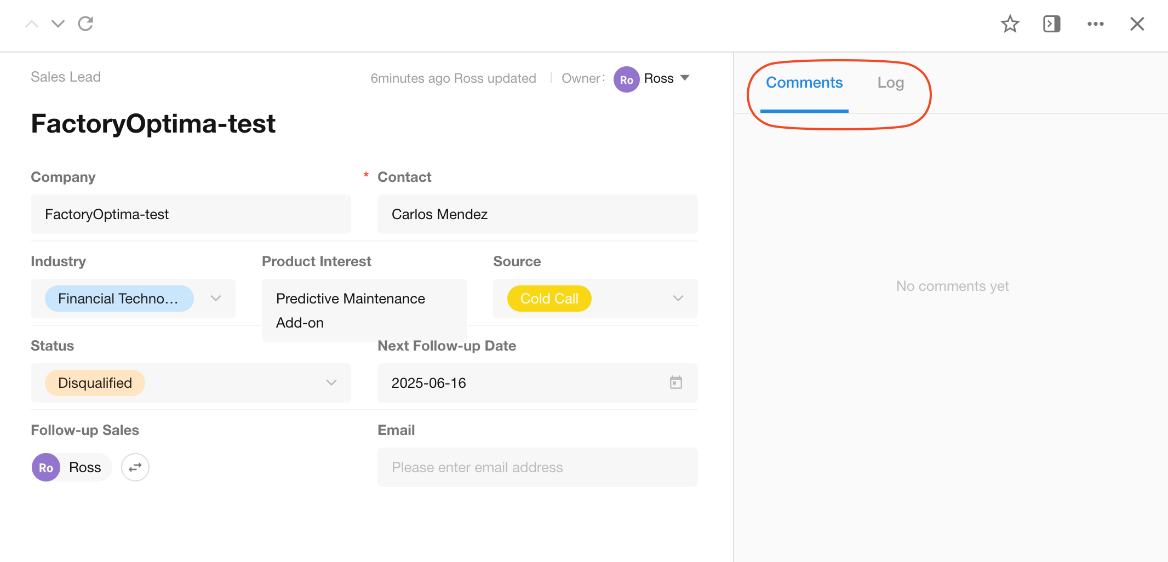
Task: Click the refresh record icon
Action: (85, 24)
